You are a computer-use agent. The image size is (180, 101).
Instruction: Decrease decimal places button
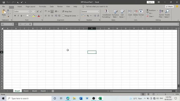click(x=98, y=16)
